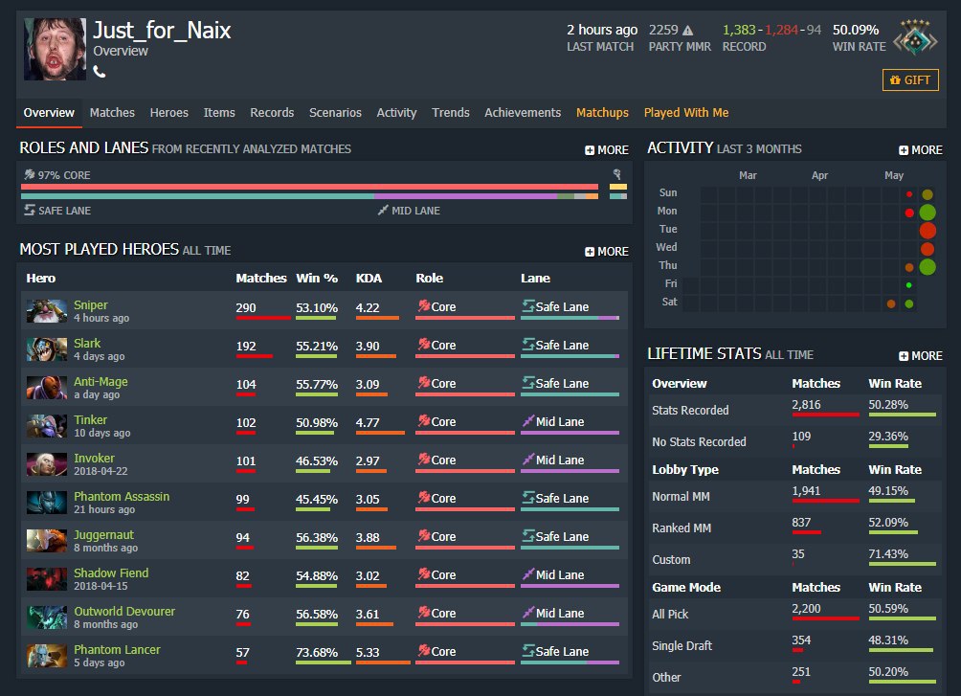The image size is (961, 696).
Task: Open the Invoker hero link
Action: (x=94, y=458)
